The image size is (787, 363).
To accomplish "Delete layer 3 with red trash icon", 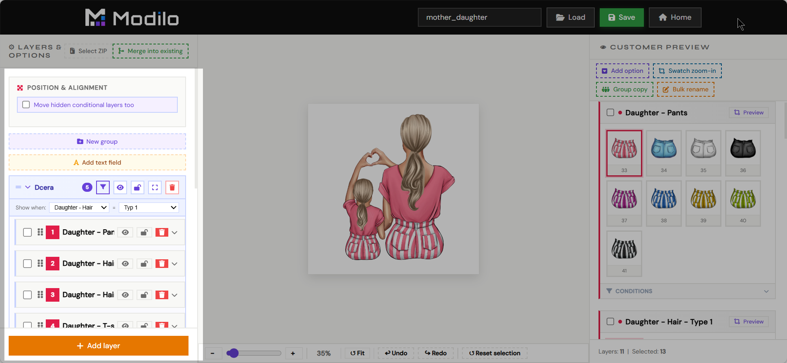I will point(162,295).
